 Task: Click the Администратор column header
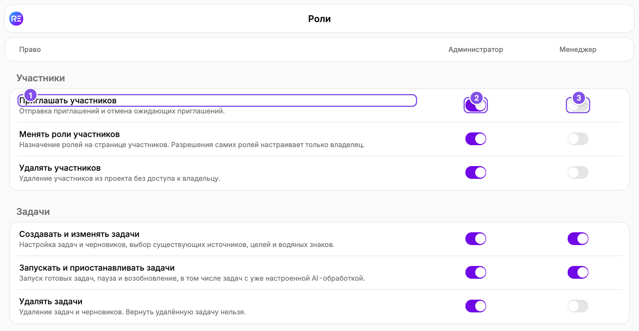point(476,50)
